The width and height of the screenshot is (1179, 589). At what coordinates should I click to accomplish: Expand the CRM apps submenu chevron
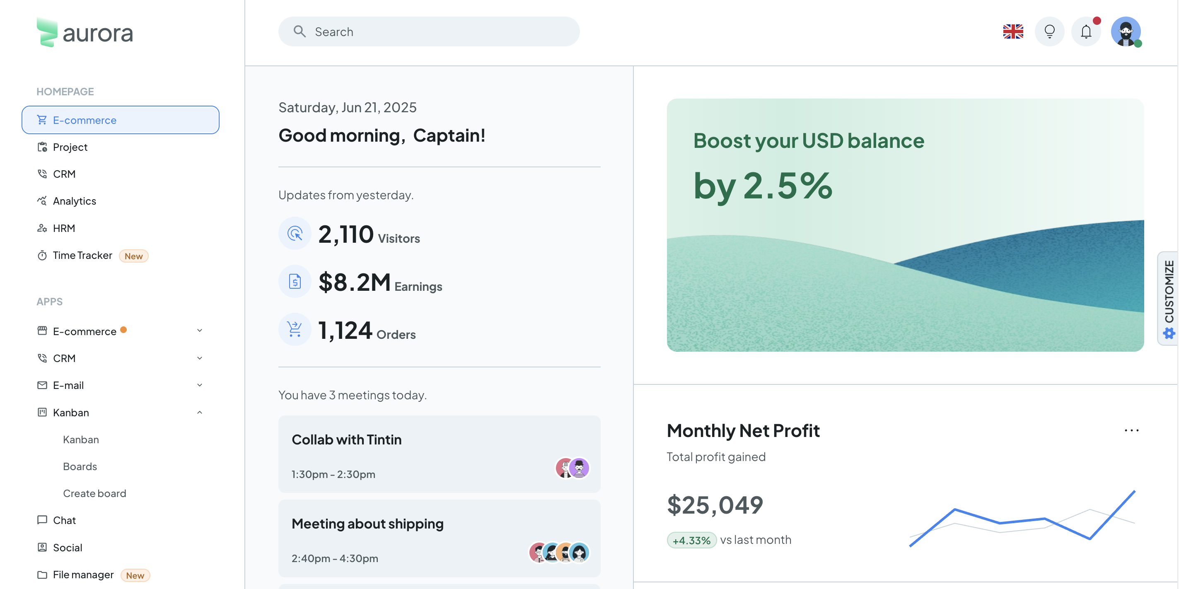click(x=200, y=358)
